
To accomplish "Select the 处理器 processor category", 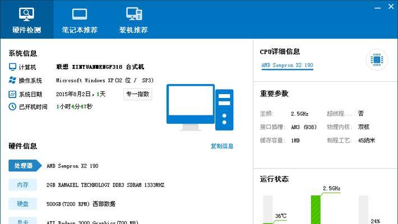I will pyautogui.click(x=25, y=166).
